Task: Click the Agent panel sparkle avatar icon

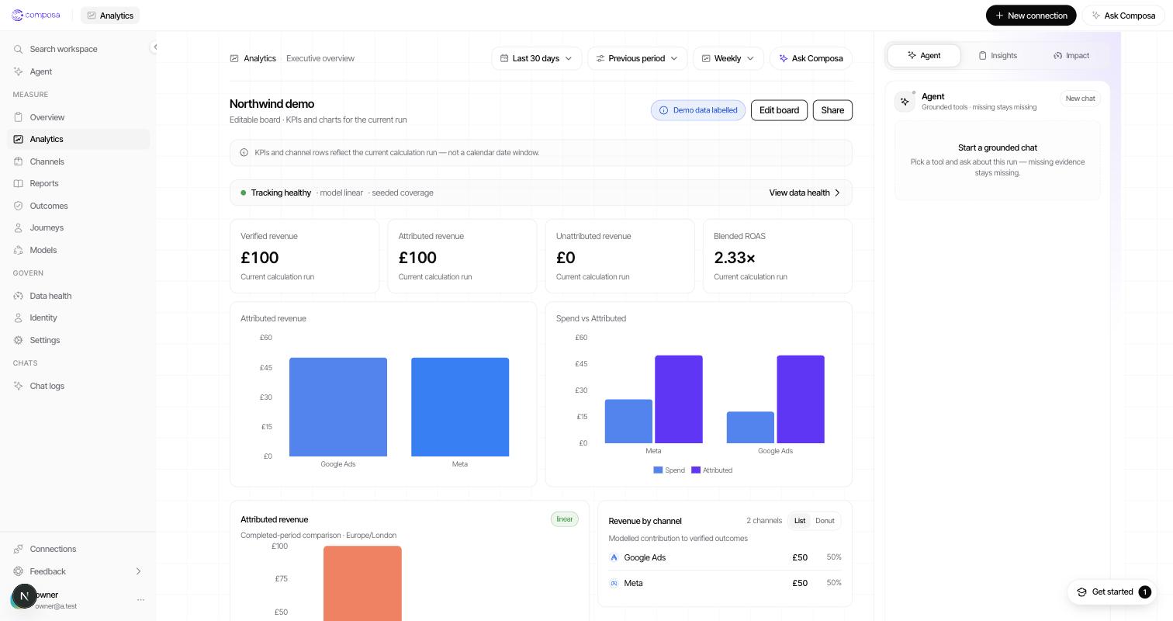Action: (905, 102)
